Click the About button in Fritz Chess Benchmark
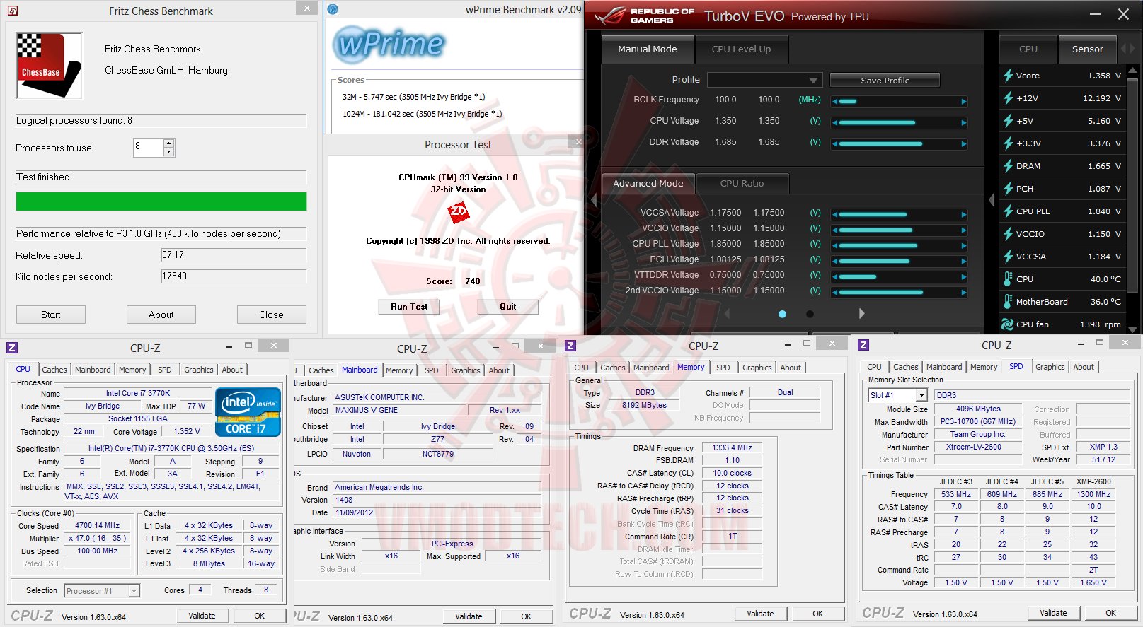 point(161,315)
